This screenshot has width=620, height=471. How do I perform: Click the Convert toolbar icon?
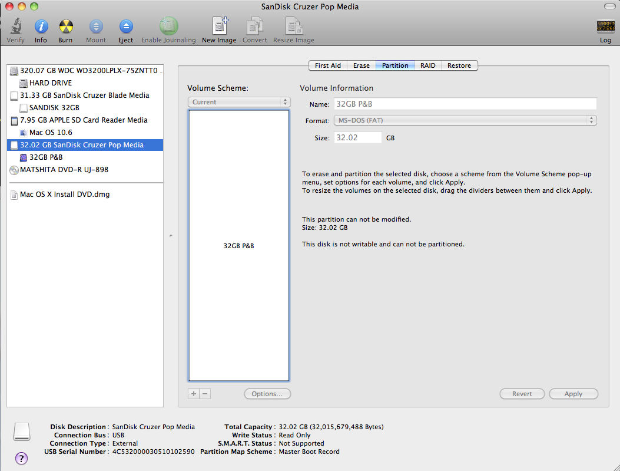click(x=254, y=26)
